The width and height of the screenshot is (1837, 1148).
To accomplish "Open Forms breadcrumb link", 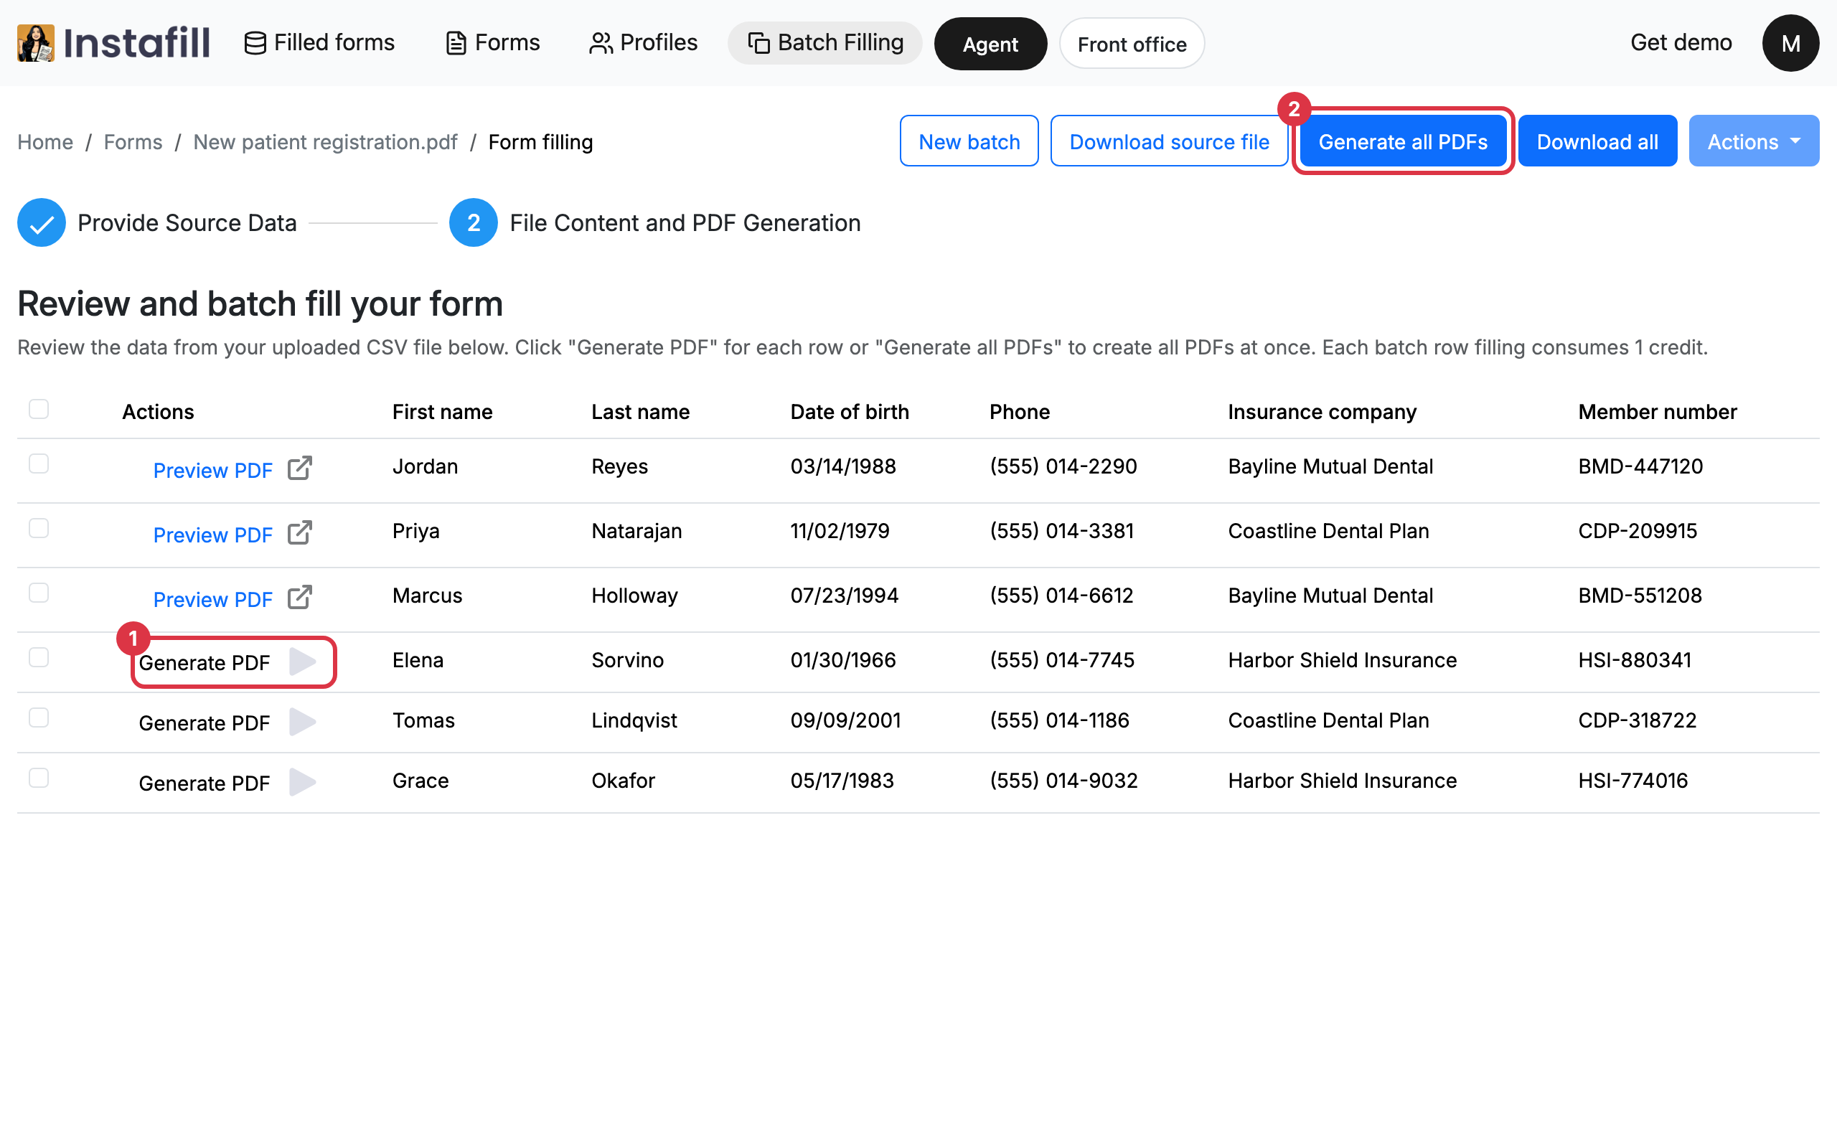I will [x=133, y=142].
